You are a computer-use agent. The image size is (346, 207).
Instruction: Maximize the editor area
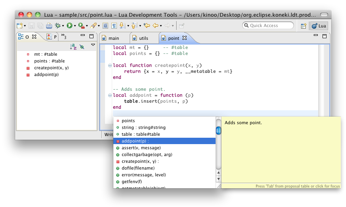point(325,36)
